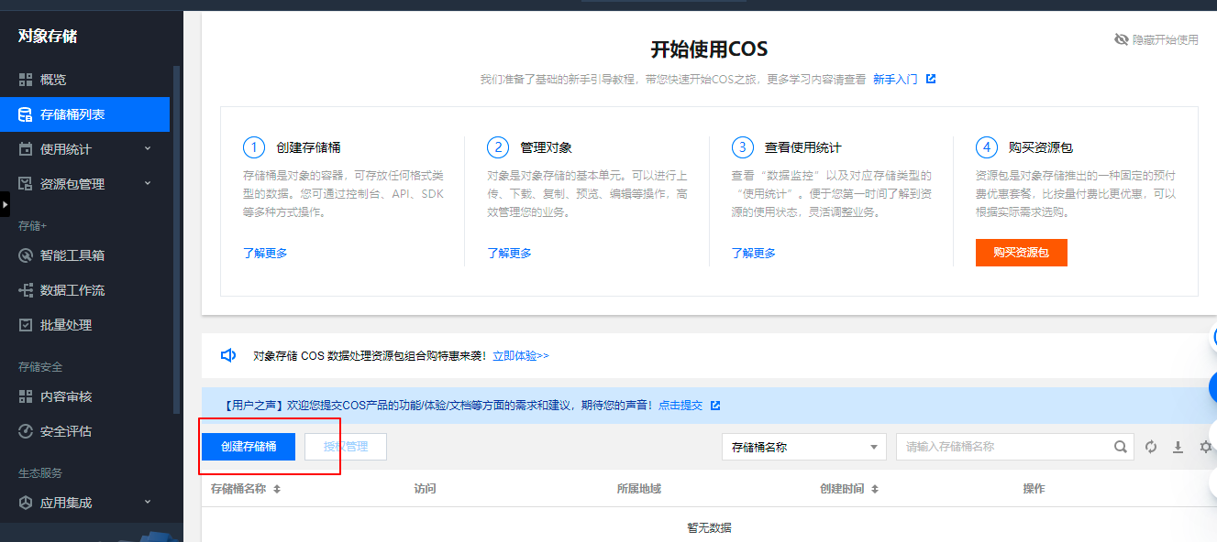The height and width of the screenshot is (542, 1217).
Task: Open the 存储桶名称 filter dropdown
Action: (x=803, y=447)
